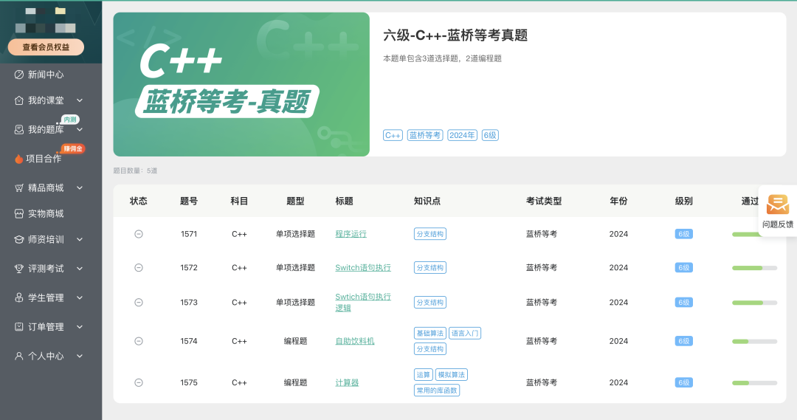This screenshot has width=797, height=420.
Task: Click the 6级 tag under the title
Action: coord(490,135)
